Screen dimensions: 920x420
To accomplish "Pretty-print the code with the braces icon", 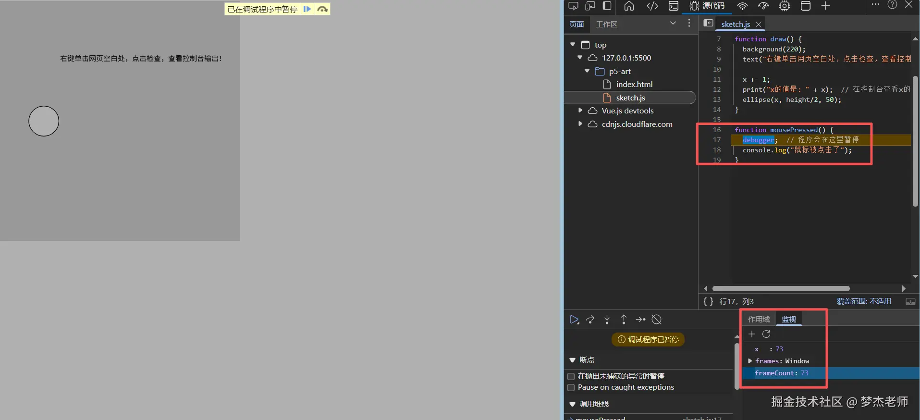I will tap(708, 301).
